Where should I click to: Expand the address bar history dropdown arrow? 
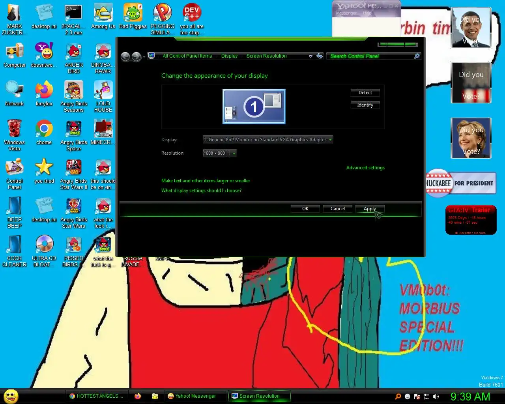(x=310, y=56)
